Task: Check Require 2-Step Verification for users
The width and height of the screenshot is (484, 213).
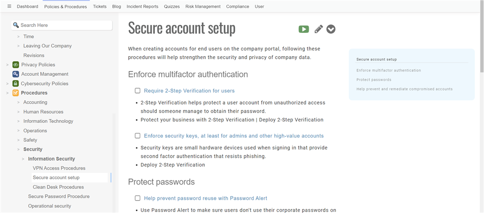Action: (137, 91)
